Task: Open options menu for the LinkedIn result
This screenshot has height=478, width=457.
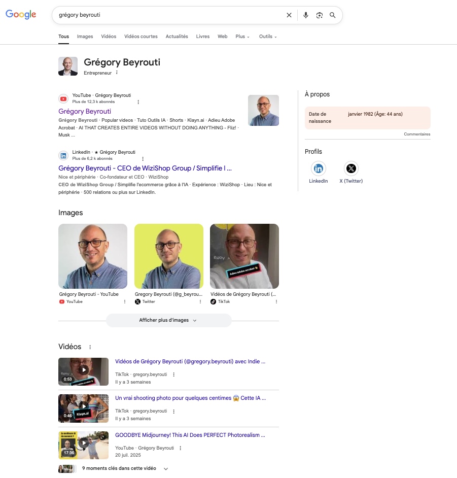Action: pyautogui.click(x=143, y=158)
